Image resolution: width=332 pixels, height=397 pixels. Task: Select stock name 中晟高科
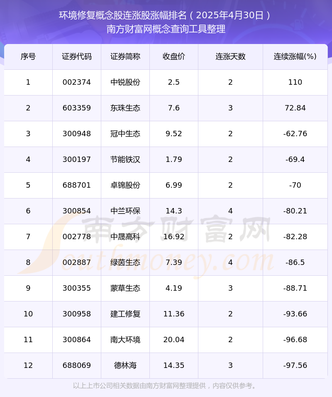point(125,237)
